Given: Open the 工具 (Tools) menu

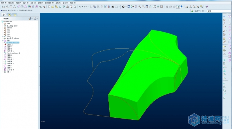Looking at the screenshot, I should coord(58,3).
